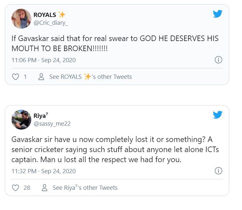Click person icon beside See ROYALS's other Tweets
Screen dimensions: 242x210
[x=41, y=77]
